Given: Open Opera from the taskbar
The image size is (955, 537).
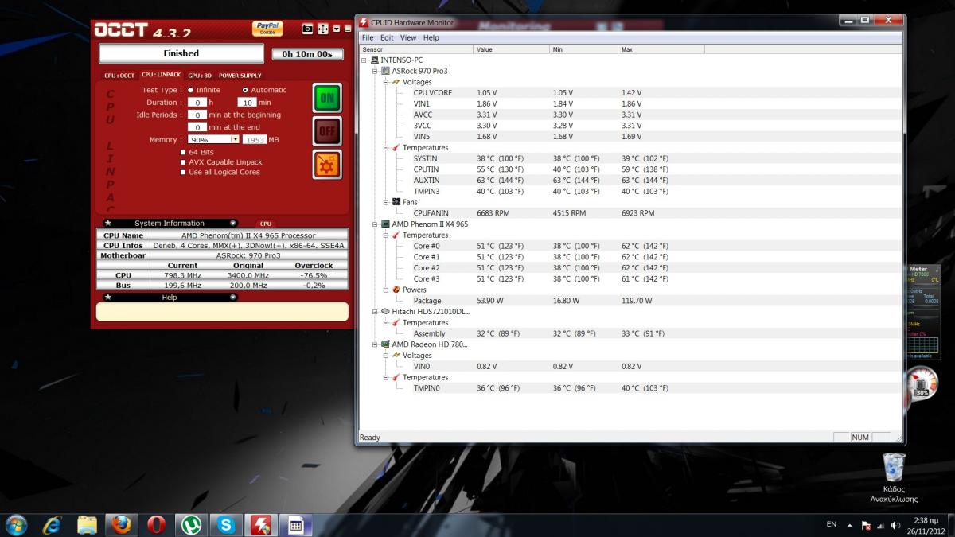Looking at the screenshot, I should [156, 524].
